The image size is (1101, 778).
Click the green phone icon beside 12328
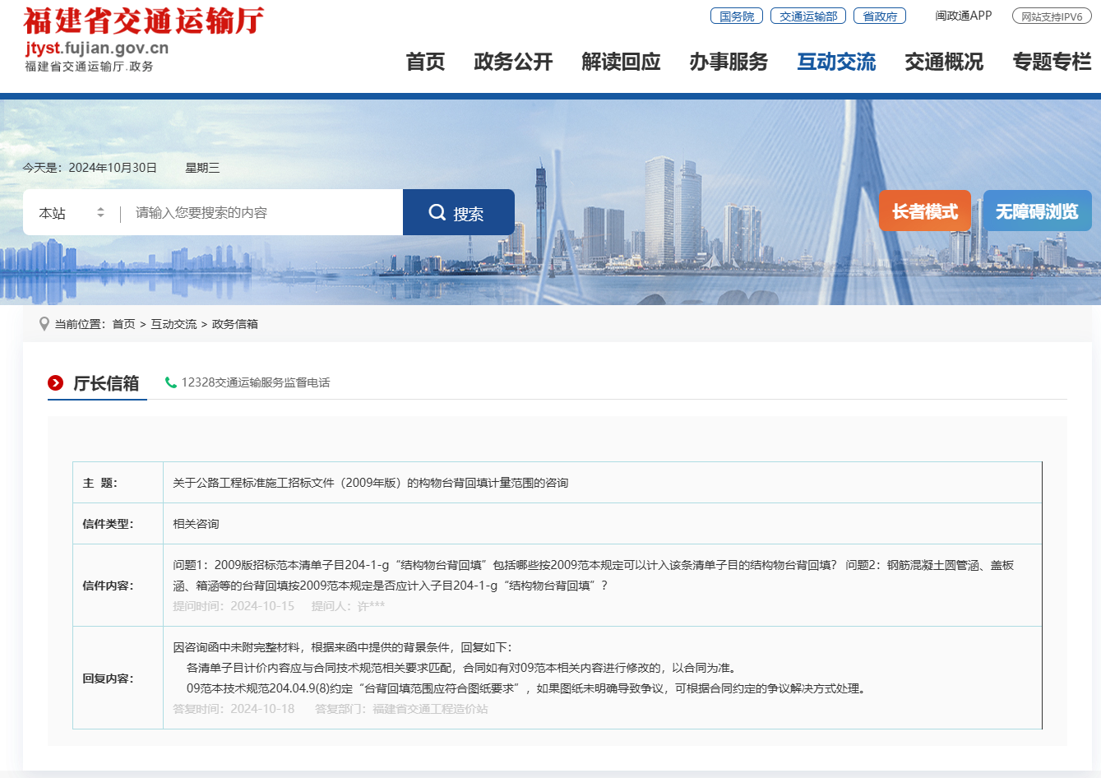click(x=171, y=382)
